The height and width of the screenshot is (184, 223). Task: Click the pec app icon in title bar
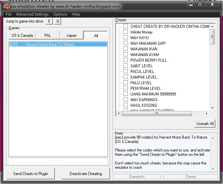pos(6,6)
